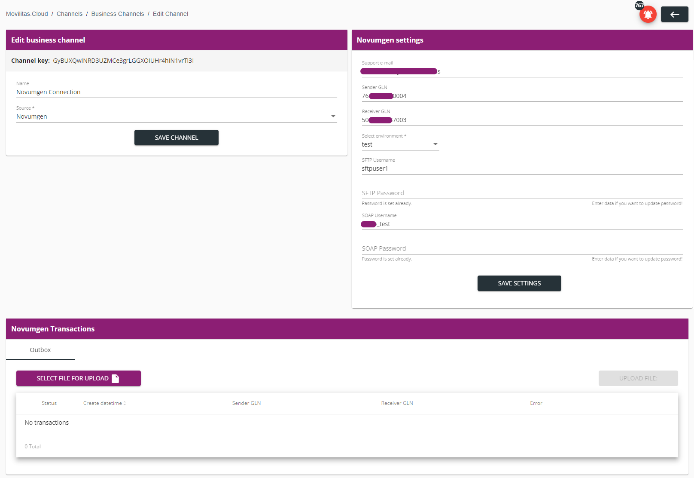Go back with the arrow button

674,14
